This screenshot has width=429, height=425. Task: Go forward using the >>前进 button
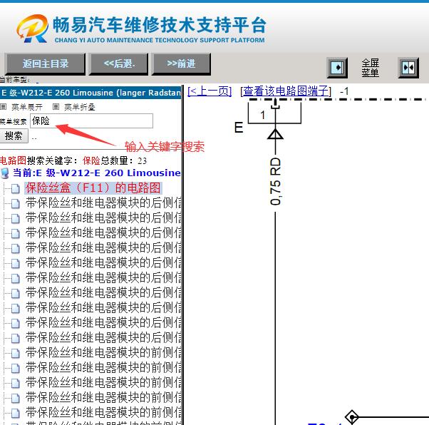click(182, 63)
